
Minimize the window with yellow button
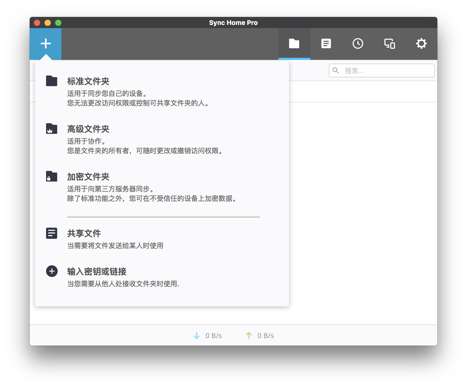[48, 23]
